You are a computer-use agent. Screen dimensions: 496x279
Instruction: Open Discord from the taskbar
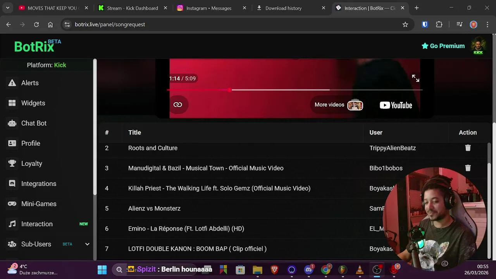pyautogui.click(x=309, y=270)
